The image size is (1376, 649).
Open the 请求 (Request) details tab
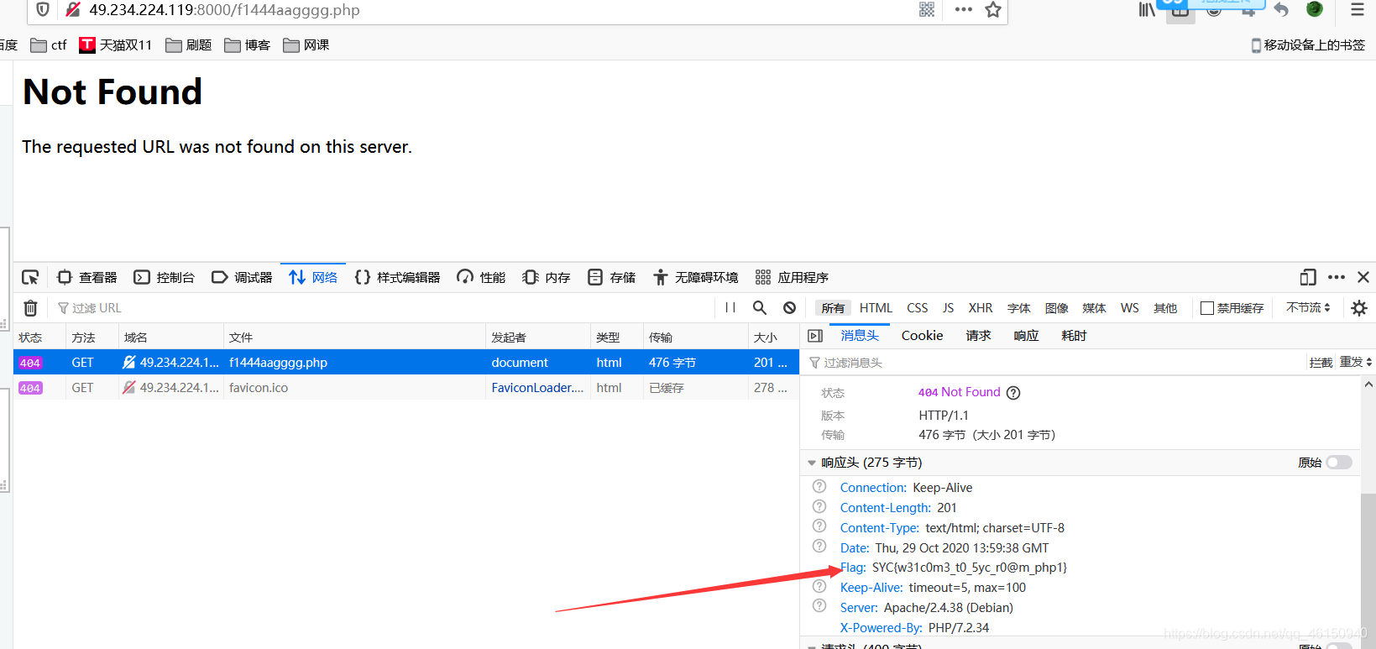tap(978, 336)
